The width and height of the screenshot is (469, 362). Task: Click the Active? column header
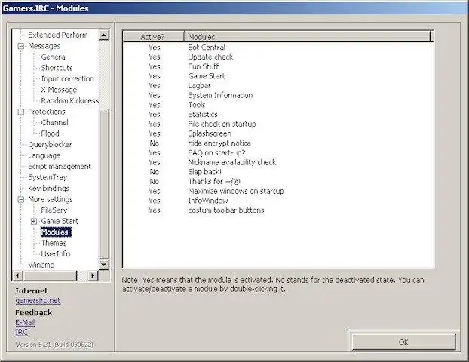point(153,37)
